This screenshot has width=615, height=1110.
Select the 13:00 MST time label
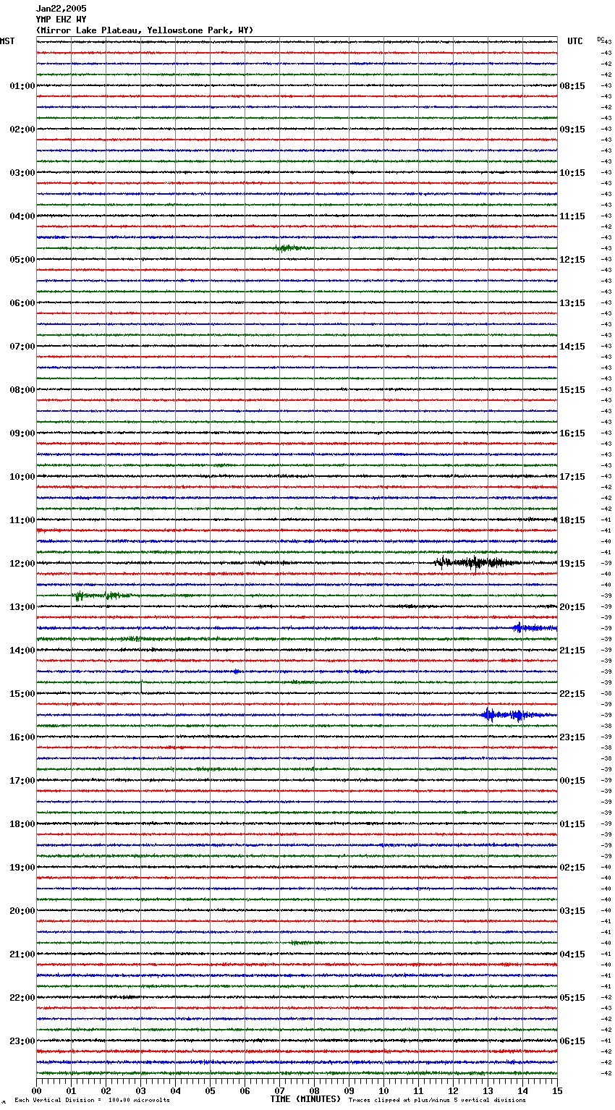coord(22,607)
